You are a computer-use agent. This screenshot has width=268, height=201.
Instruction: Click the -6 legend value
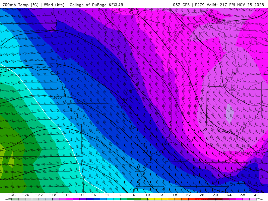[x=93, y=195]
